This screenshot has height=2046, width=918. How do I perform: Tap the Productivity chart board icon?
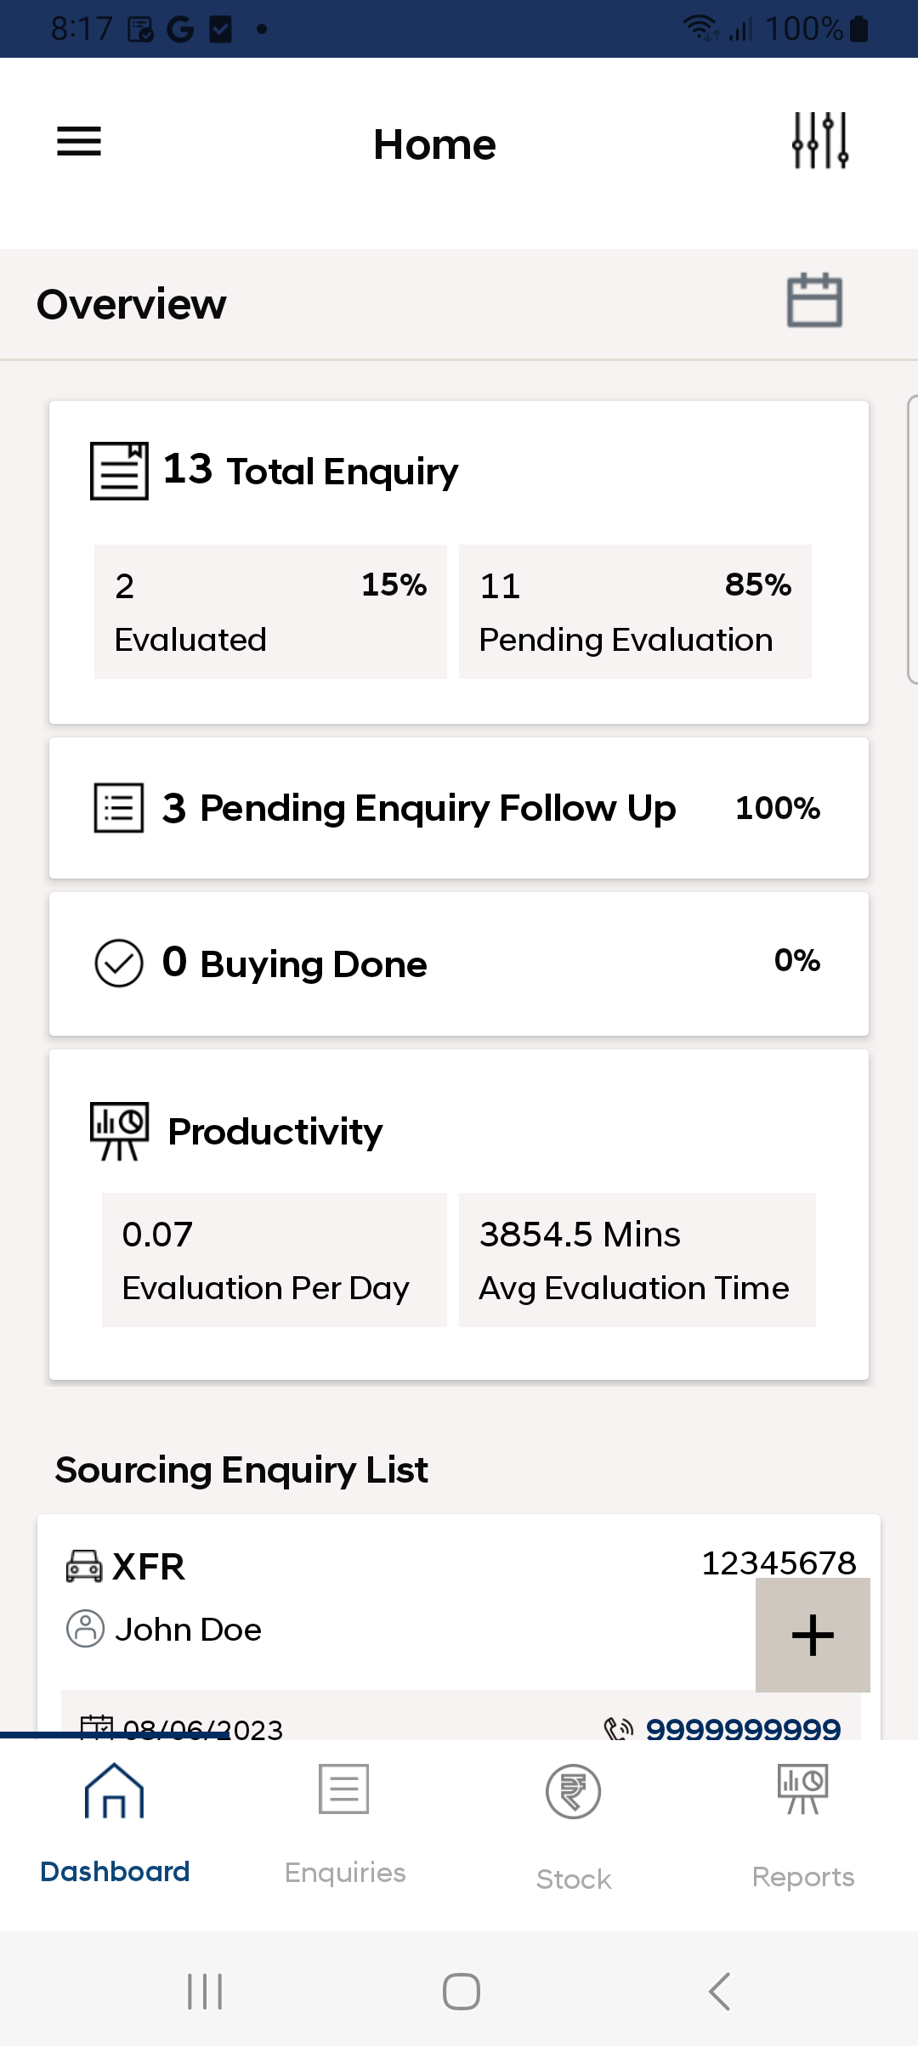click(x=120, y=1132)
